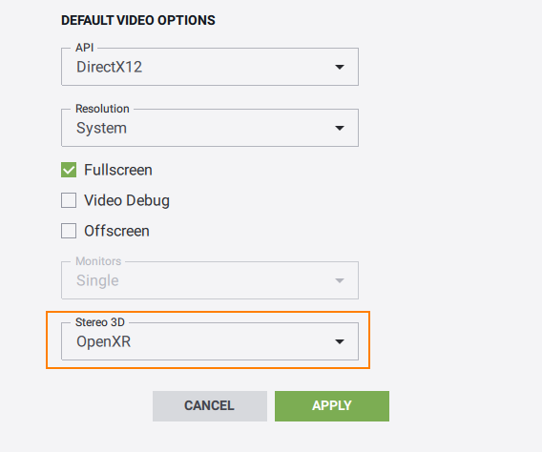Open the Resolution dropdown showing System
Viewport: 542px width, 452px height.
tap(210, 128)
